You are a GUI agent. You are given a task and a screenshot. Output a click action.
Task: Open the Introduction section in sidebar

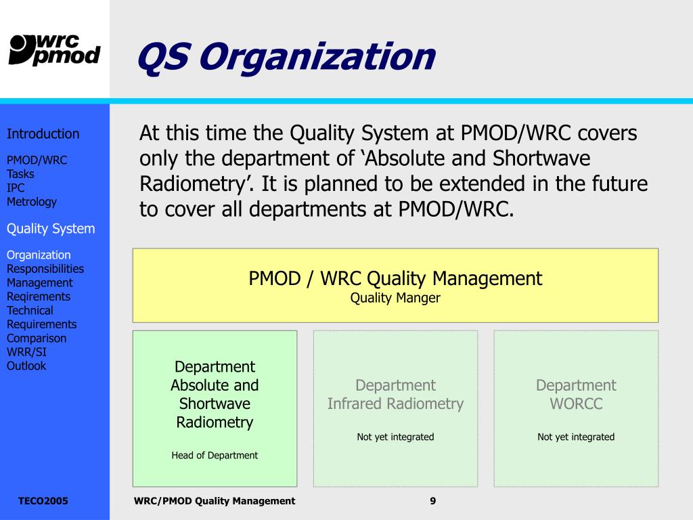(43, 133)
